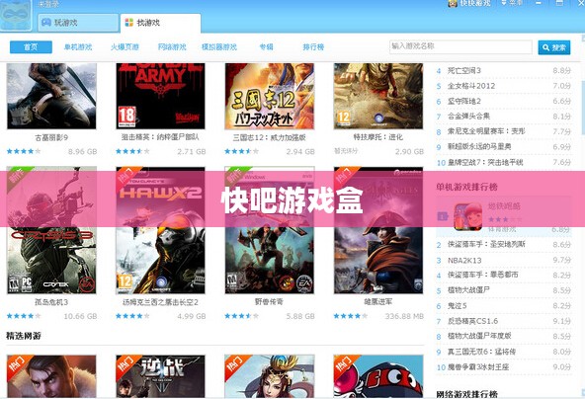Go to the 模拟器游戏 section
Image resolution: width=585 pixels, height=399 pixels.
pos(219,47)
